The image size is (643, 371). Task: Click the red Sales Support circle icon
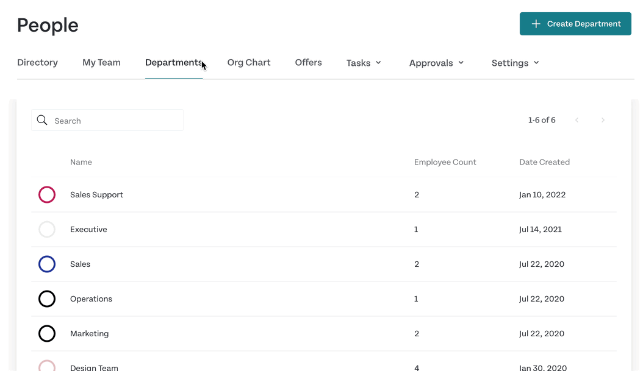(47, 194)
